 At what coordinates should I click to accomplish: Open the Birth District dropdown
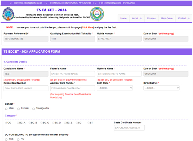pyautogui.click(x=161, y=88)
